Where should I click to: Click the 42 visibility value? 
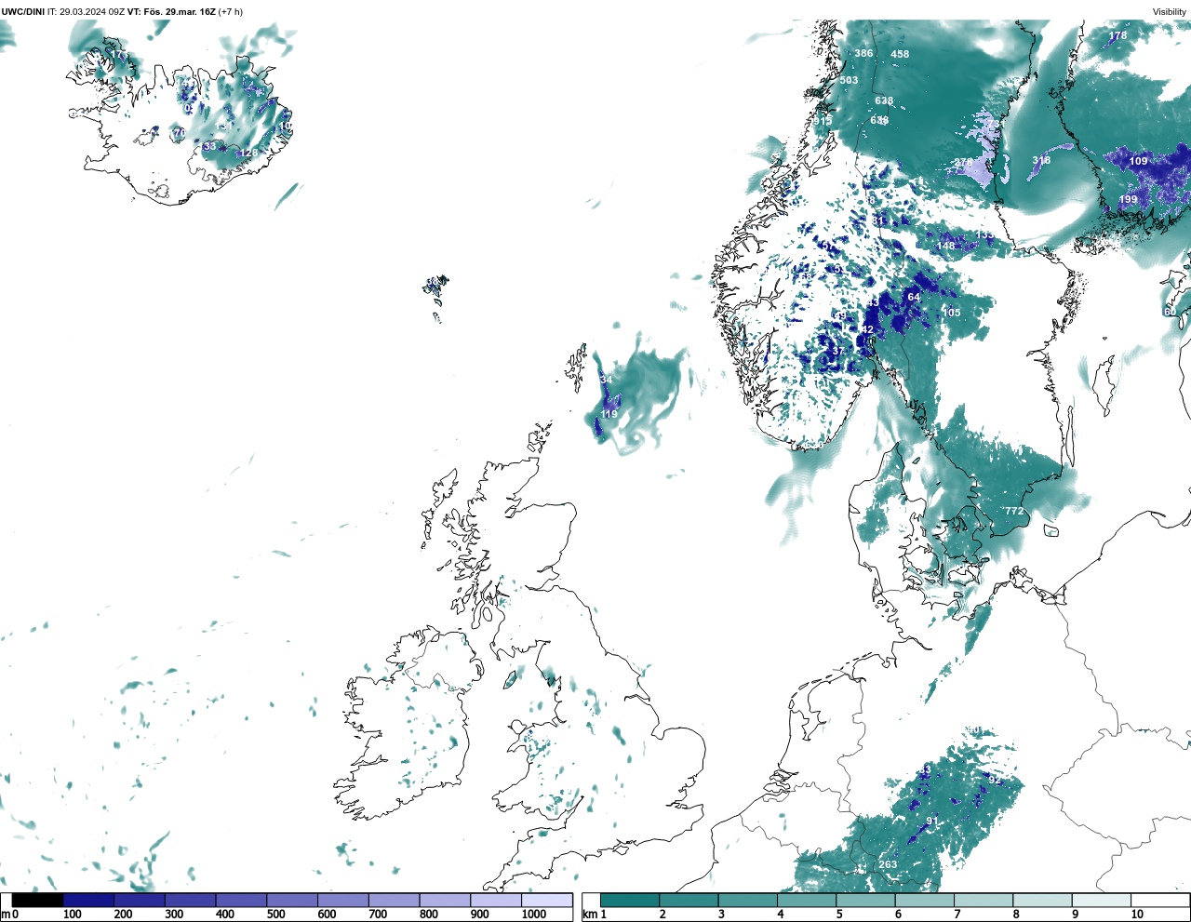pyautogui.click(x=867, y=329)
